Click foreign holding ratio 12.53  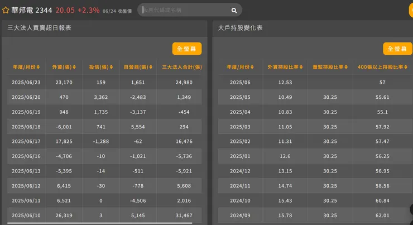click(285, 83)
